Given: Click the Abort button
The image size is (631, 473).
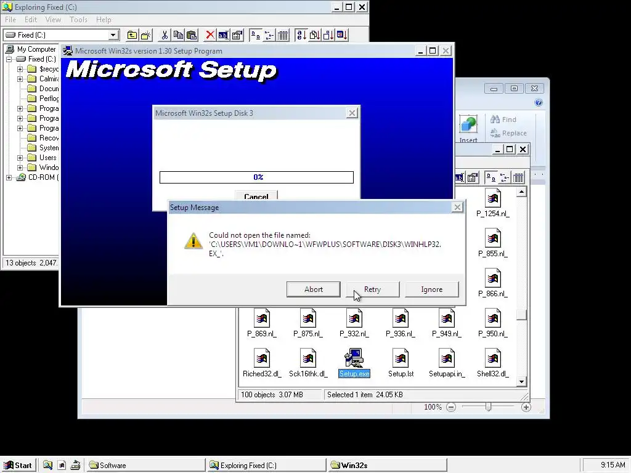Looking at the screenshot, I should pyautogui.click(x=314, y=289).
